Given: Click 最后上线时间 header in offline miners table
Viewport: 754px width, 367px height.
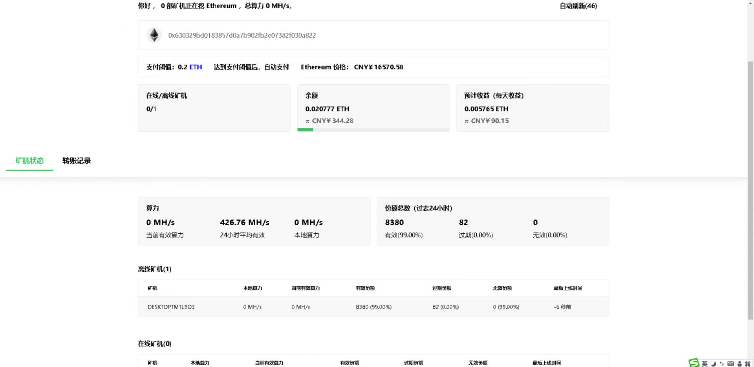Looking at the screenshot, I should pyautogui.click(x=568, y=288).
